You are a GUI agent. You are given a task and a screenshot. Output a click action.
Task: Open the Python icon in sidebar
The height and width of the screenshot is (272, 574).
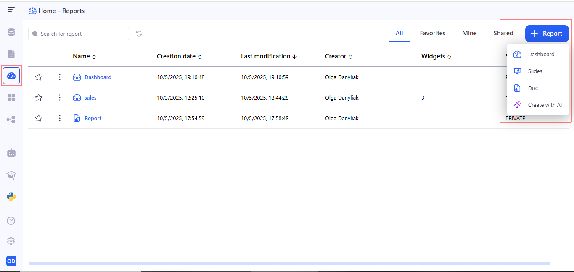[x=11, y=196]
